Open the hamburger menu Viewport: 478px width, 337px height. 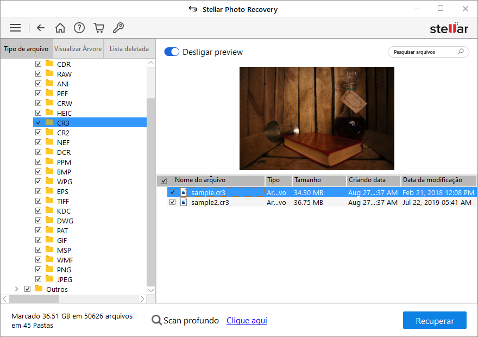click(15, 28)
